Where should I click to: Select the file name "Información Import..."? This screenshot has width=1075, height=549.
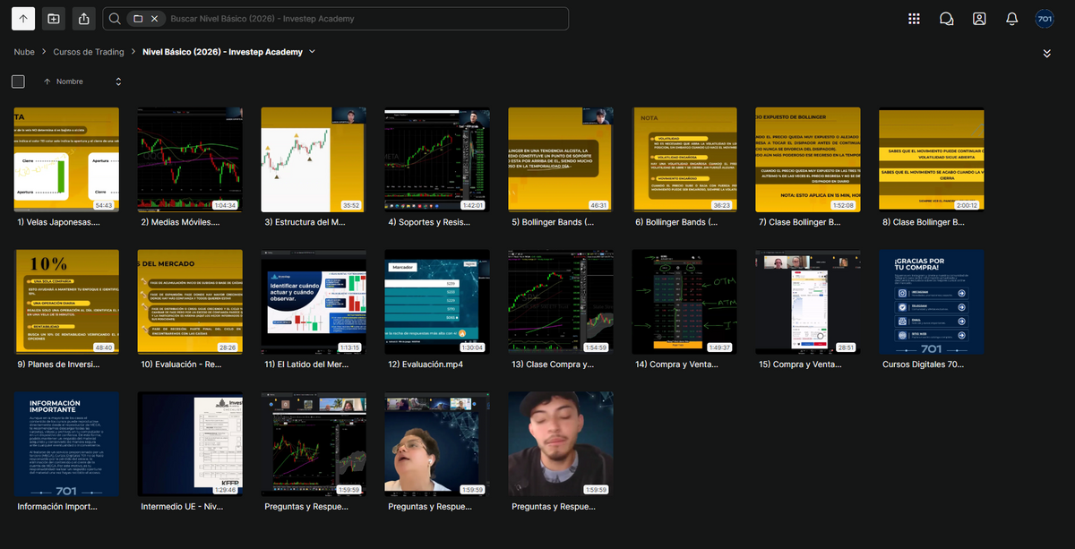(x=56, y=506)
